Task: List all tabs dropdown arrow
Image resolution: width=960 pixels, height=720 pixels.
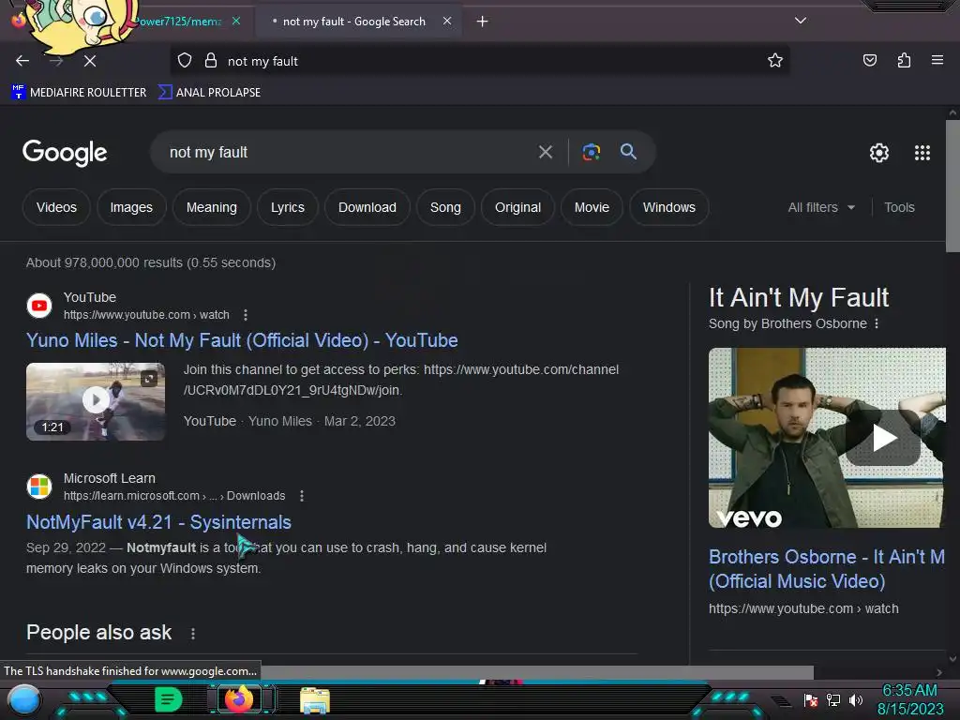Action: tap(801, 21)
